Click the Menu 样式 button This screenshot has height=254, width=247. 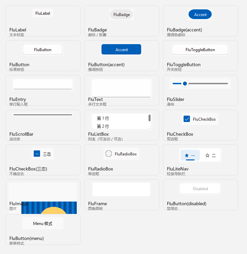(42, 223)
